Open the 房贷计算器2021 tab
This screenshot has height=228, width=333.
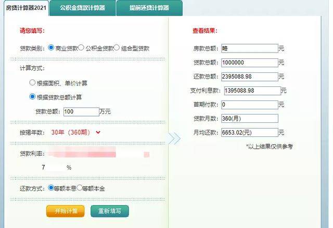[26, 8]
